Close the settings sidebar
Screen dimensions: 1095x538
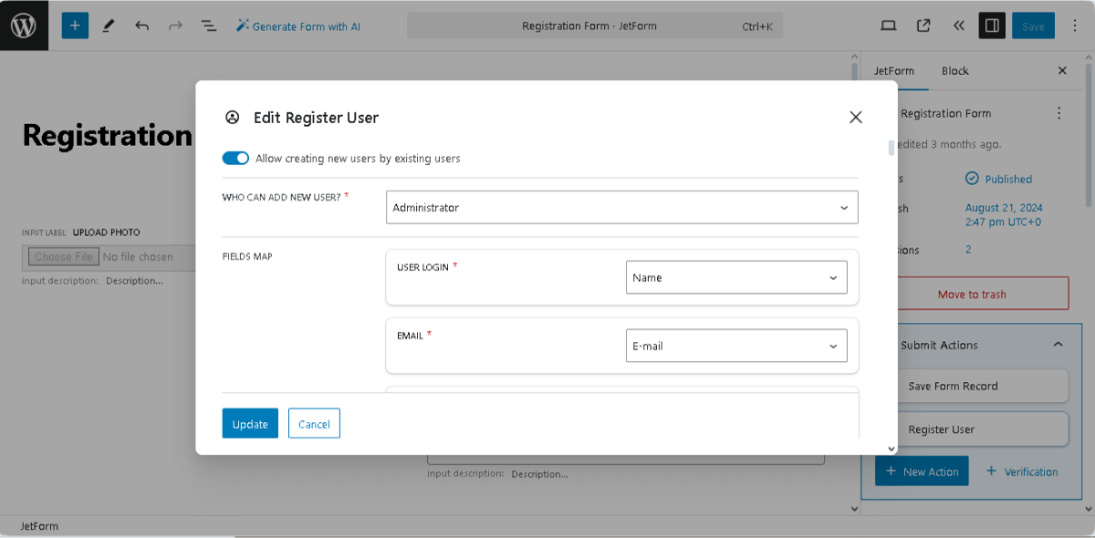click(x=1062, y=70)
